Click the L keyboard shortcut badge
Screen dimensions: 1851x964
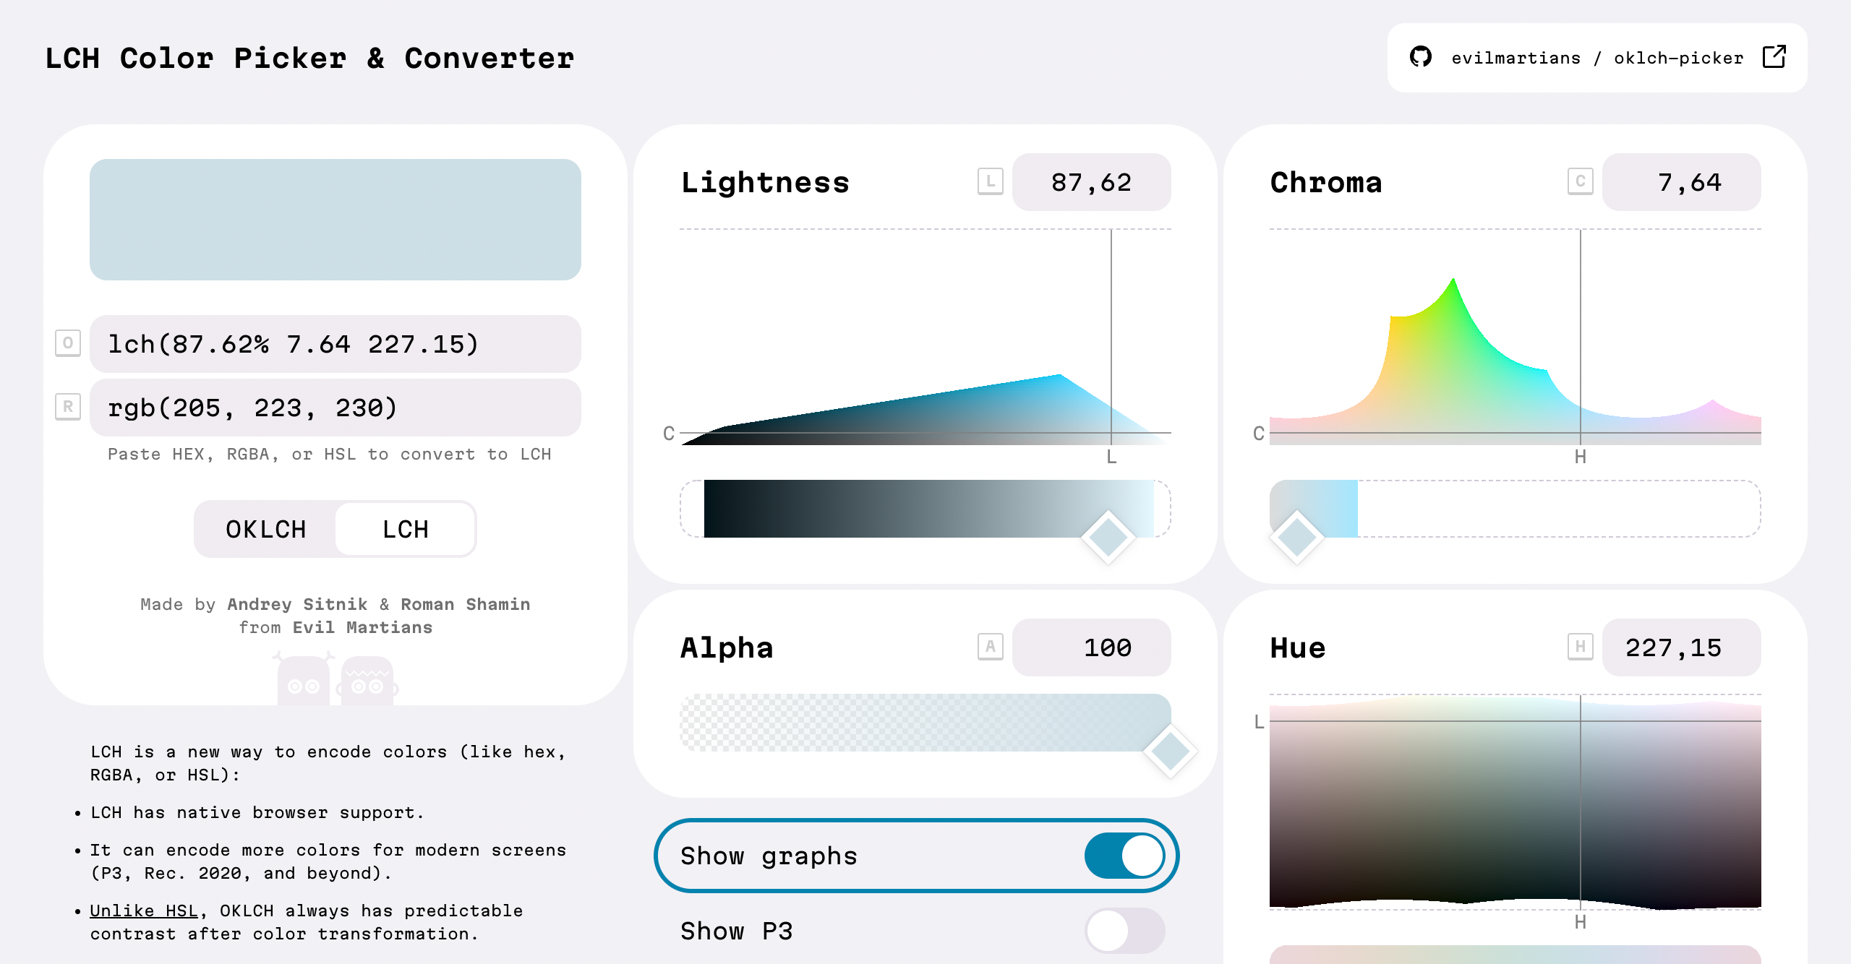pos(990,181)
